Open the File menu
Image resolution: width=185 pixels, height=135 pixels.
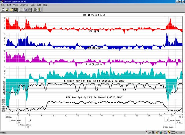pos(3,5)
